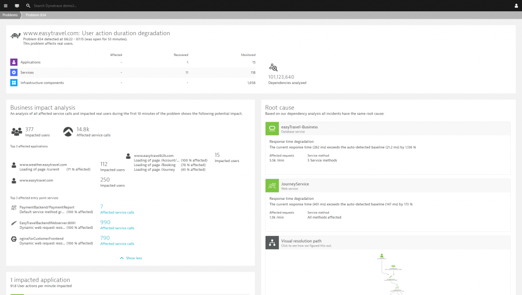
Task: Focus the Search Dynatrace field
Action: coord(55,6)
